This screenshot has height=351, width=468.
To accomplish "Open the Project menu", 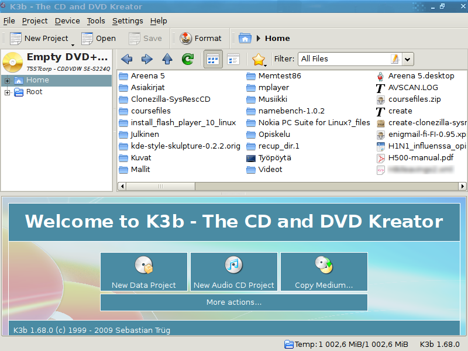I will pyautogui.click(x=35, y=21).
